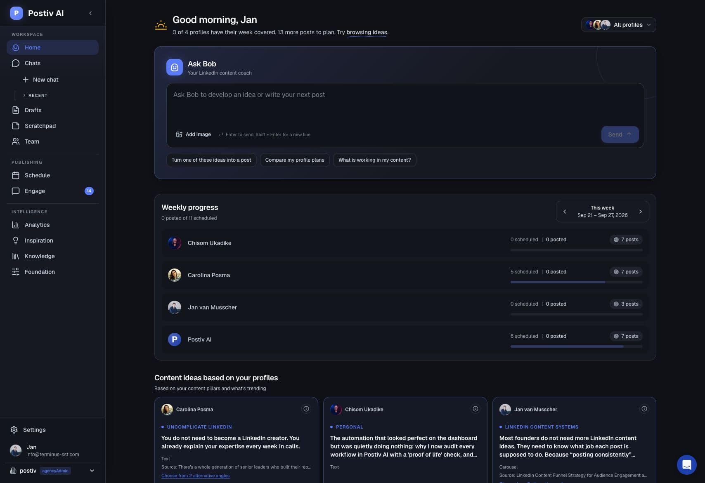Show info for Jan van Musscher idea card
This screenshot has width=705, height=483.
(644, 409)
